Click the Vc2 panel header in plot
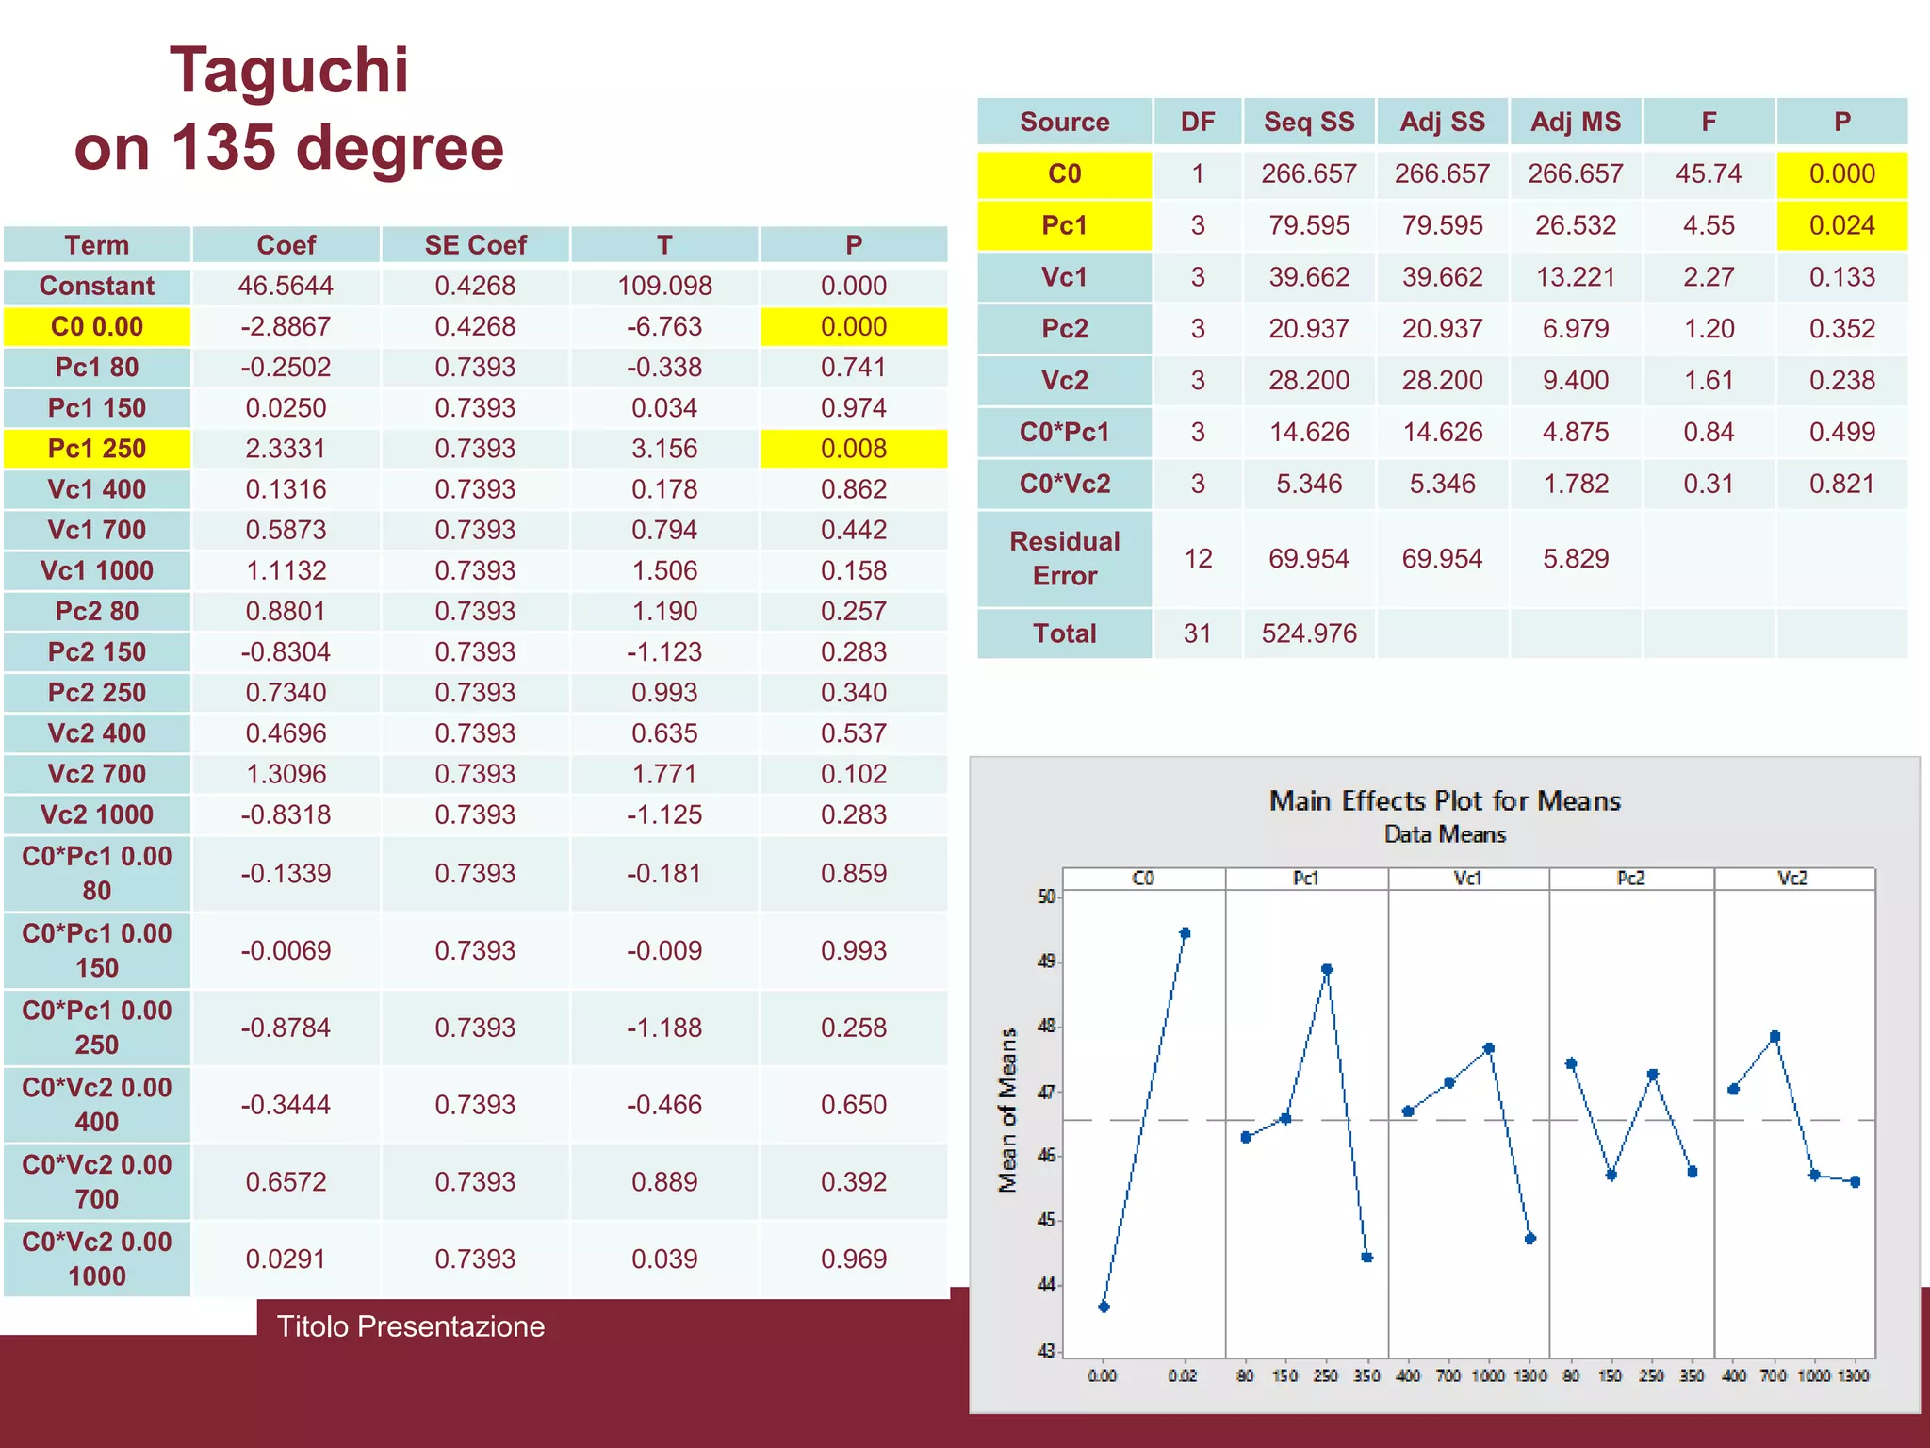This screenshot has height=1448, width=1930. pos(1792,879)
